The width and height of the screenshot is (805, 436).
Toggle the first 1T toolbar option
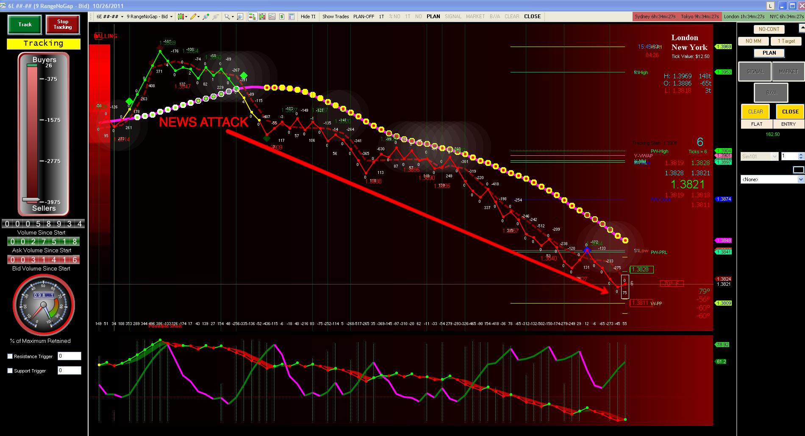[381, 17]
